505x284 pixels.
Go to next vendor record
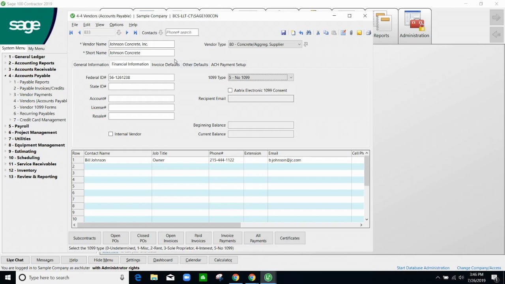pos(127,33)
